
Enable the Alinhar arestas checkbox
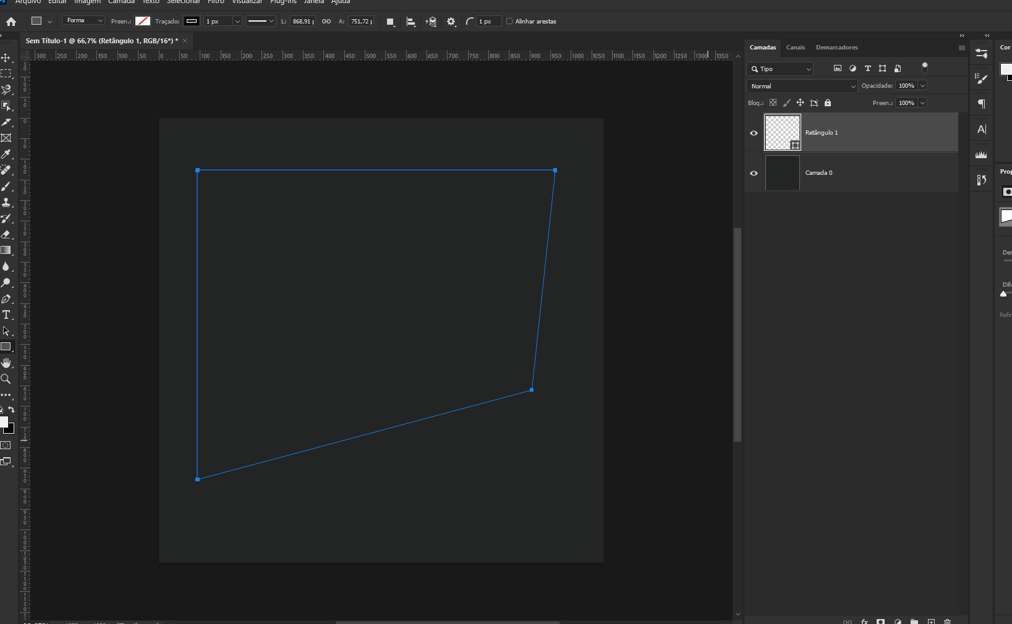tap(509, 21)
